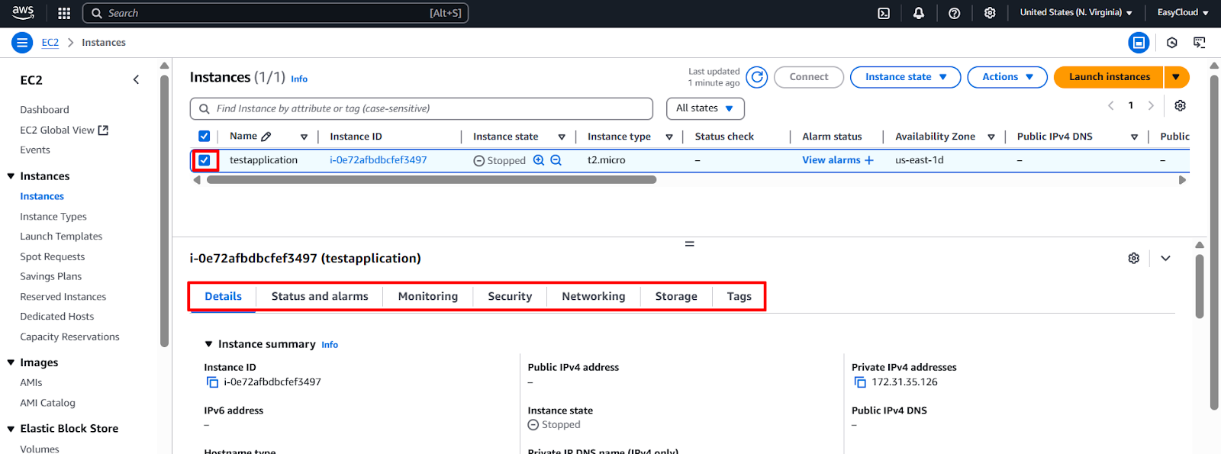Click the monitor icon at the breadcrumb bar's end
Image resolution: width=1221 pixels, height=454 pixels.
[x=1200, y=43]
